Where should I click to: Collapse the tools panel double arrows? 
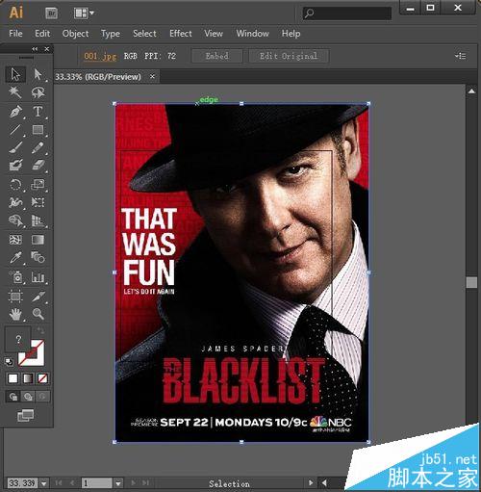coord(35,49)
